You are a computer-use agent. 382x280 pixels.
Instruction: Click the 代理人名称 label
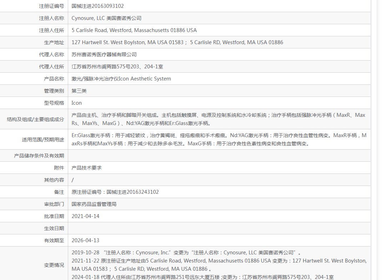point(51,55)
